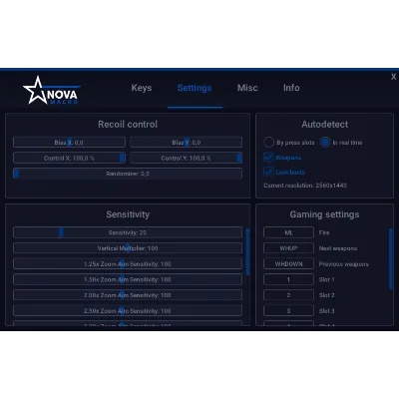Select the Settings tab
Screen dimensions: 399x399
point(195,88)
